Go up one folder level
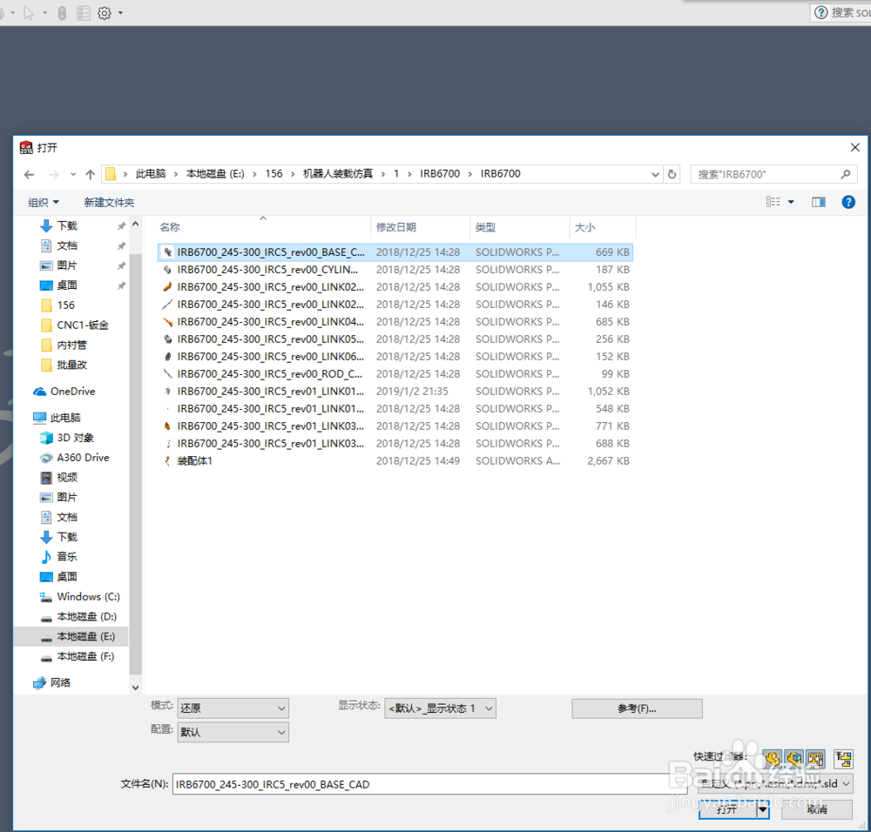 coord(90,174)
